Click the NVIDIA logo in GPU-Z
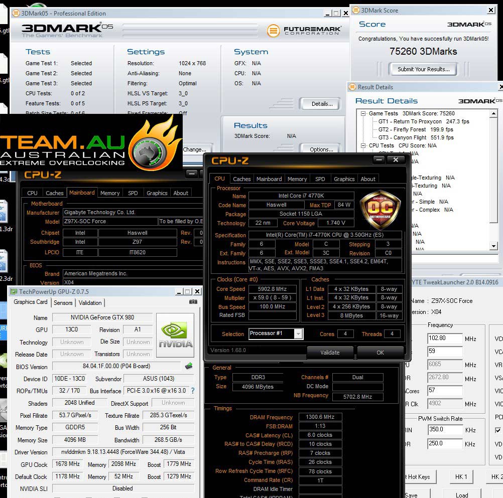Image resolution: width=503 pixels, height=498 pixels. [175, 335]
